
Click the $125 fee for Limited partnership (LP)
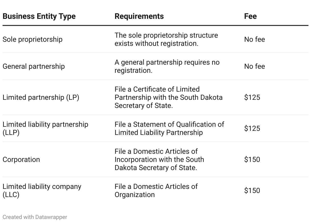(252, 97)
